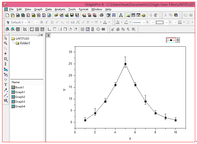
Task: Toggle Bold text formatting
Action: pos(42,22)
